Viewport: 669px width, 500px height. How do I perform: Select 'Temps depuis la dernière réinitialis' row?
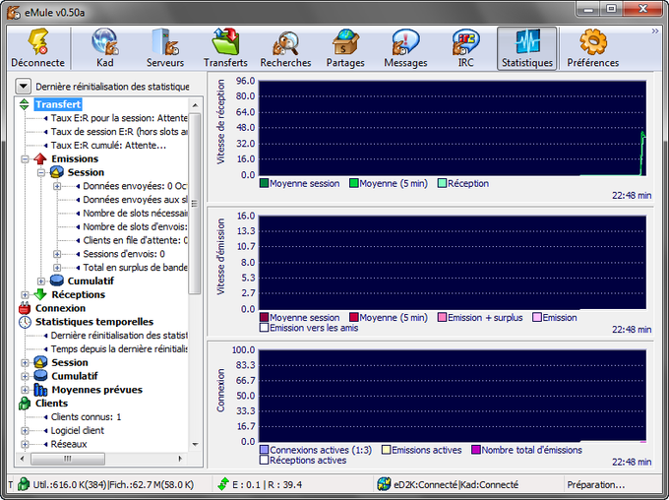[119, 349]
